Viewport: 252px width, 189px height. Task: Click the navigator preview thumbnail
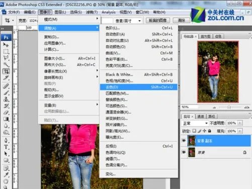click(x=218, y=71)
